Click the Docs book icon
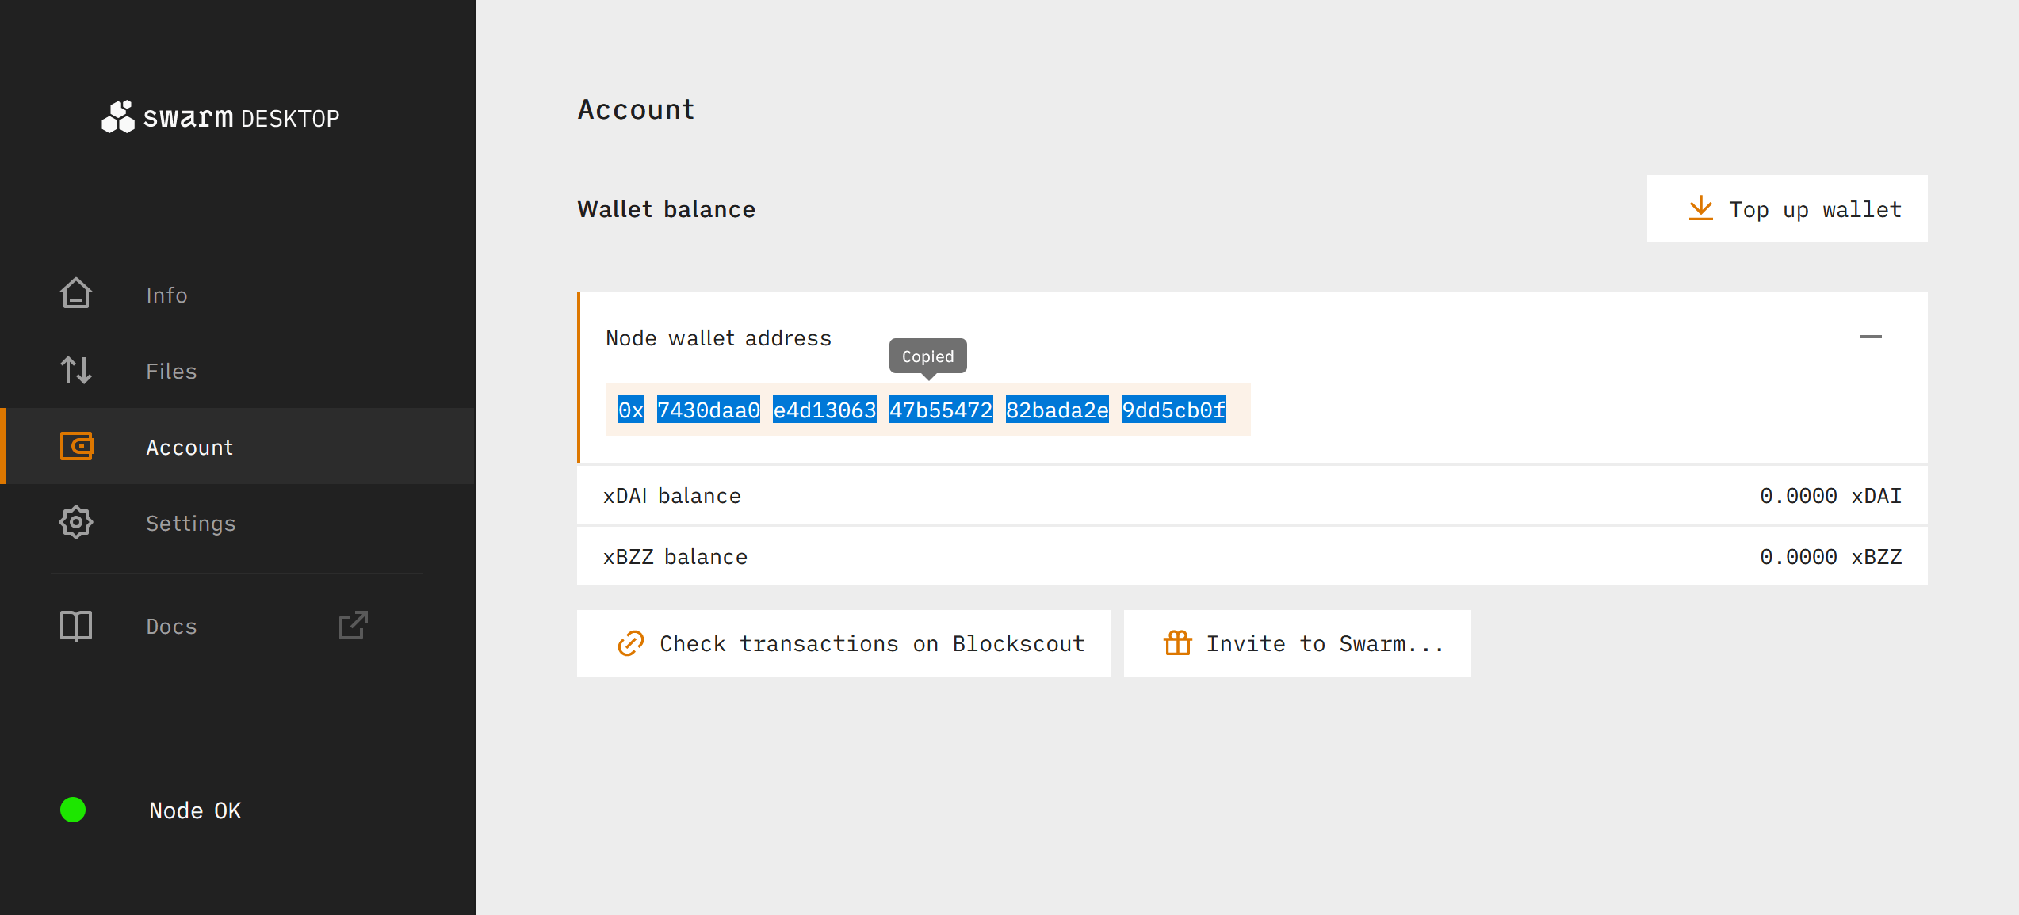Image resolution: width=2019 pixels, height=915 pixels. (76, 625)
